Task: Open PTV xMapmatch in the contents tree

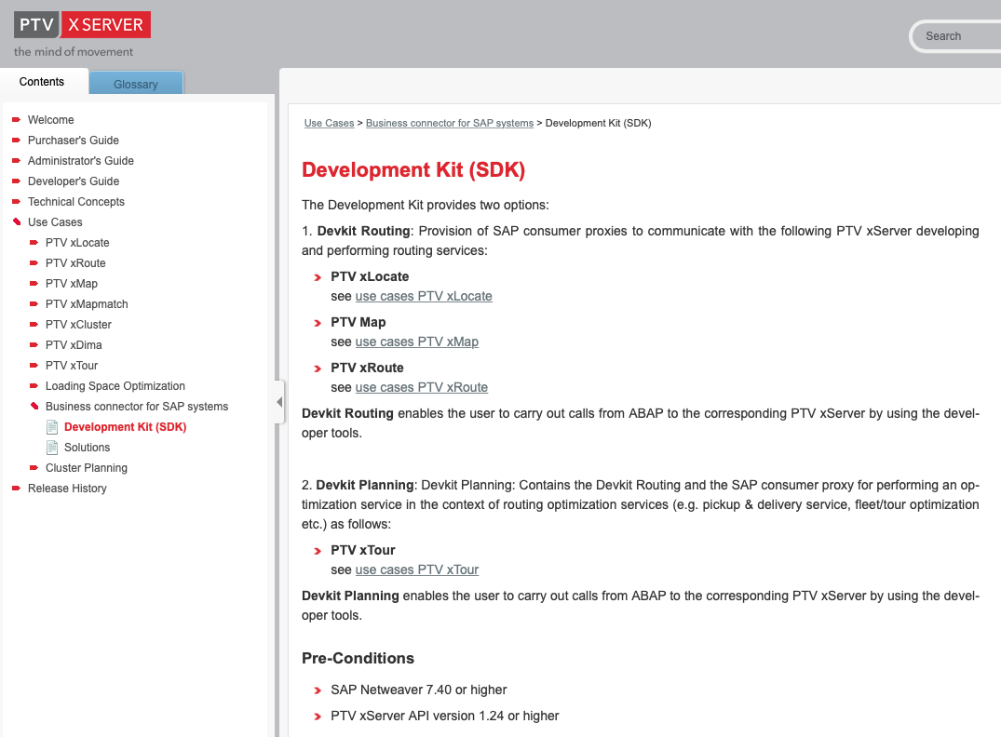Action: (x=87, y=304)
